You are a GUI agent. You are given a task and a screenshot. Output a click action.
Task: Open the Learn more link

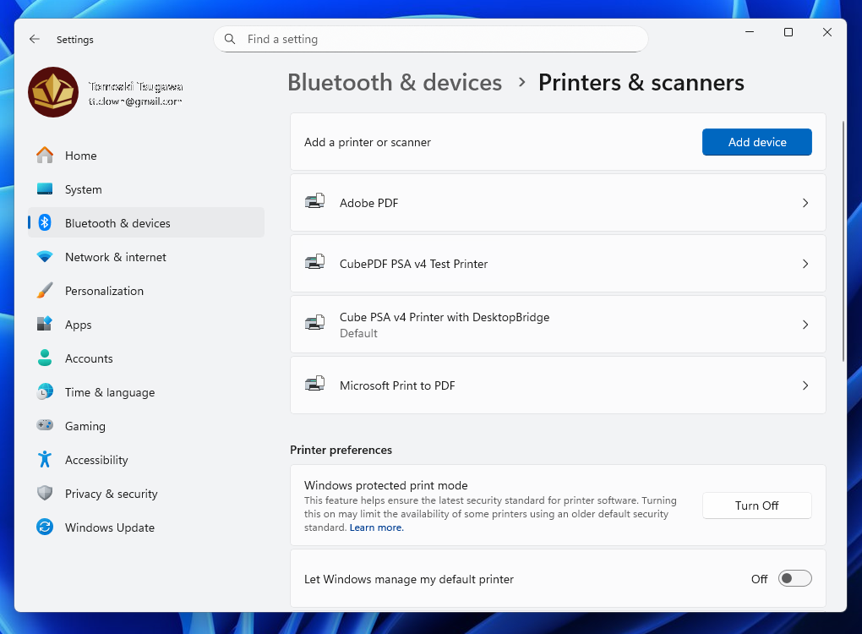tap(376, 527)
